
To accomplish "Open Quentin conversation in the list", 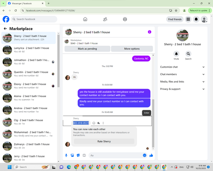I will (29, 74).
